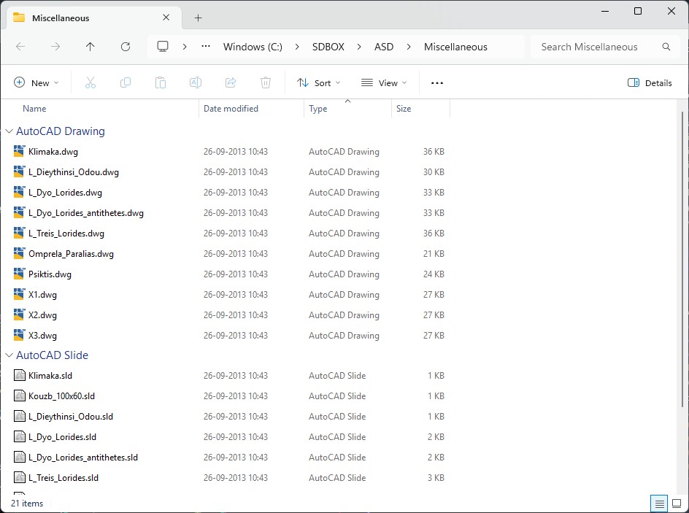Go to ASD breadcrumb folder
Image resolution: width=689 pixels, height=513 pixels.
coord(384,47)
